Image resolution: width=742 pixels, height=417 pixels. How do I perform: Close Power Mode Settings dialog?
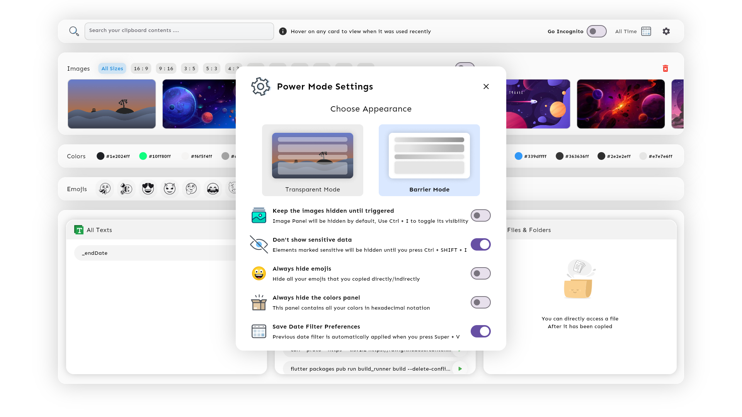point(486,86)
